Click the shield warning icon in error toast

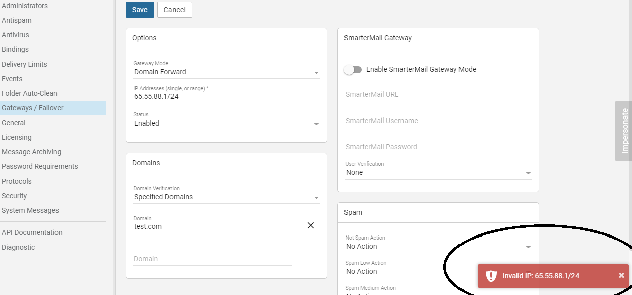point(491,276)
